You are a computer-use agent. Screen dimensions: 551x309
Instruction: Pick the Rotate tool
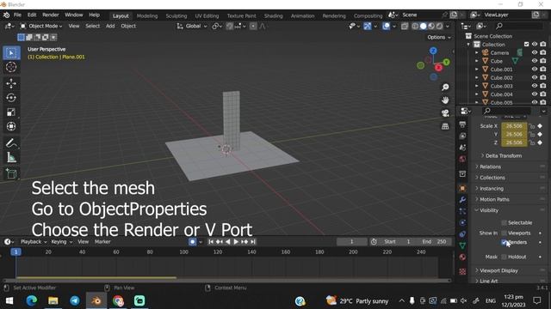(x=11, y=98)
